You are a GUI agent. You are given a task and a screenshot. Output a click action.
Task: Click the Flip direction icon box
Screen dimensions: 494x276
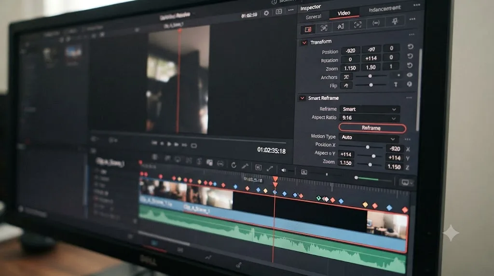tap(346, 85)
